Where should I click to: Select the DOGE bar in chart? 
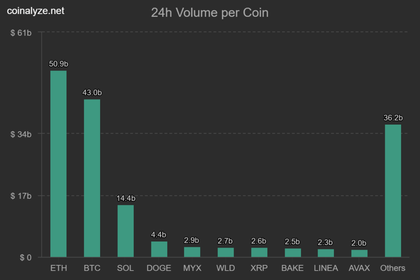point(159,249)
